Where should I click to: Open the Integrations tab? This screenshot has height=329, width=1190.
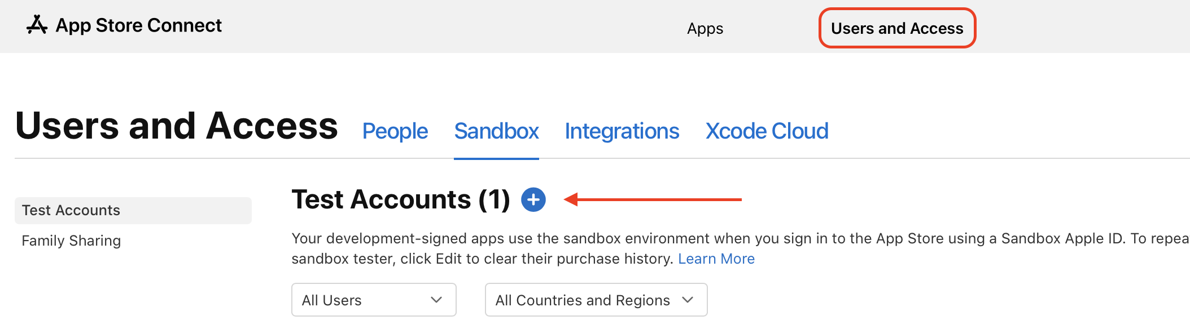click(x=622, y=131)
